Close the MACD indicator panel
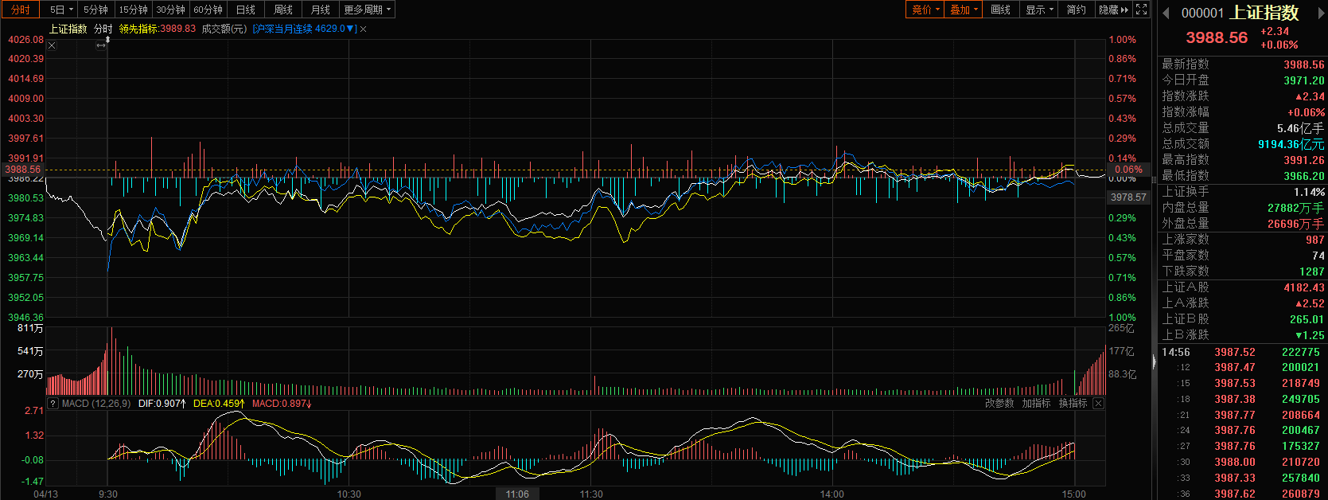Screen dimensions: 1328x500 1098,404
